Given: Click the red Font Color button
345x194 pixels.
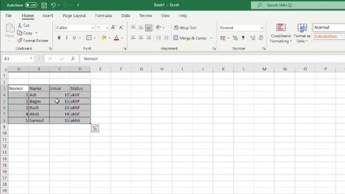Looking at the screenshot, I should click(x=116, y=38).
